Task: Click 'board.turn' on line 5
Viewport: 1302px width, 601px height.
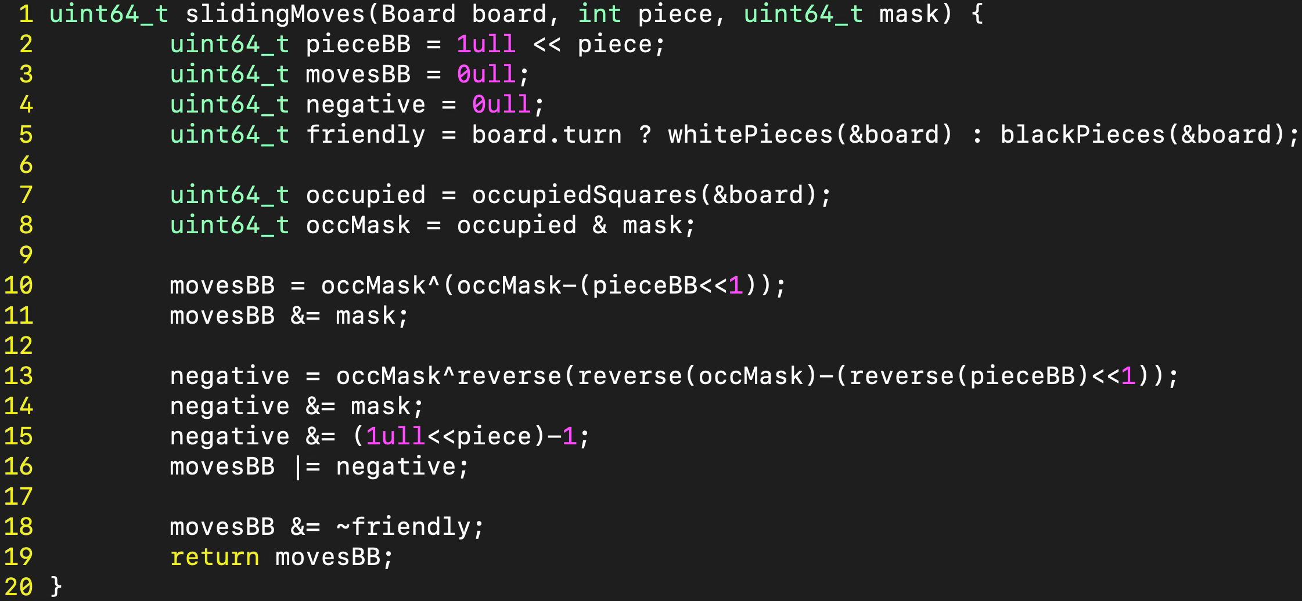Action: (546, 135)
